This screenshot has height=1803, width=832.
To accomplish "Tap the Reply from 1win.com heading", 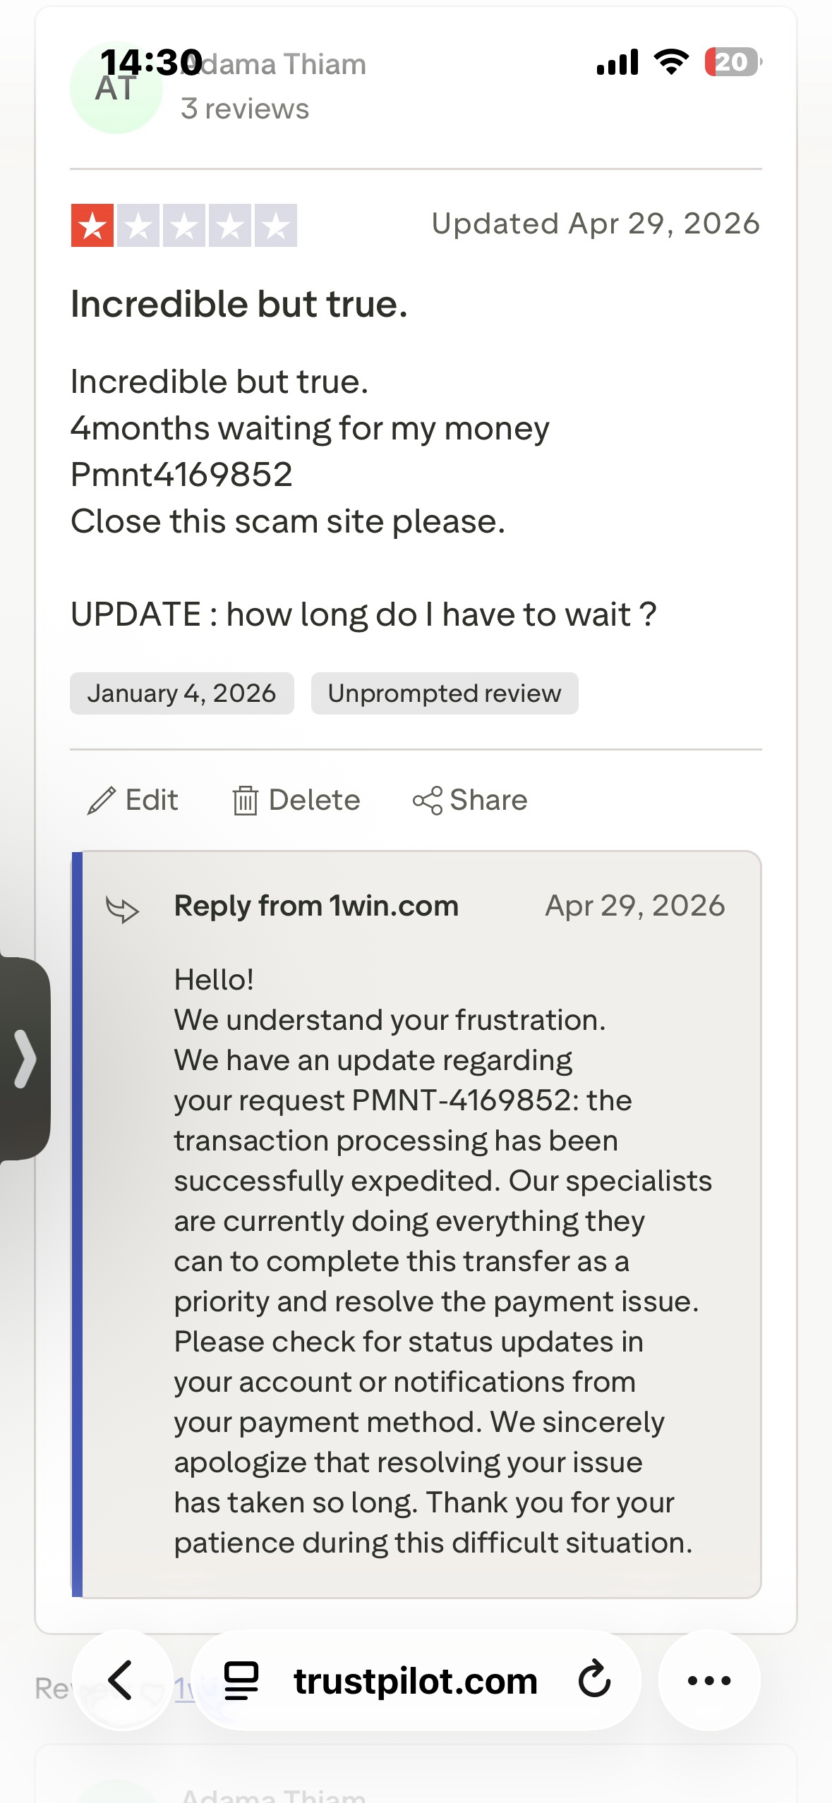I will click(316, 906).
